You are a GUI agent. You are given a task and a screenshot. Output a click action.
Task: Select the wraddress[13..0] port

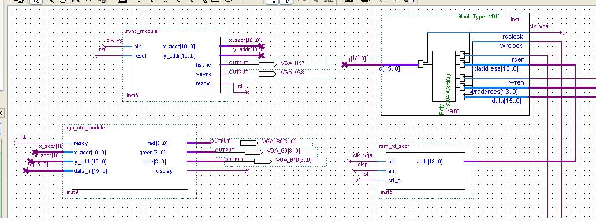(x=493, y=92)
